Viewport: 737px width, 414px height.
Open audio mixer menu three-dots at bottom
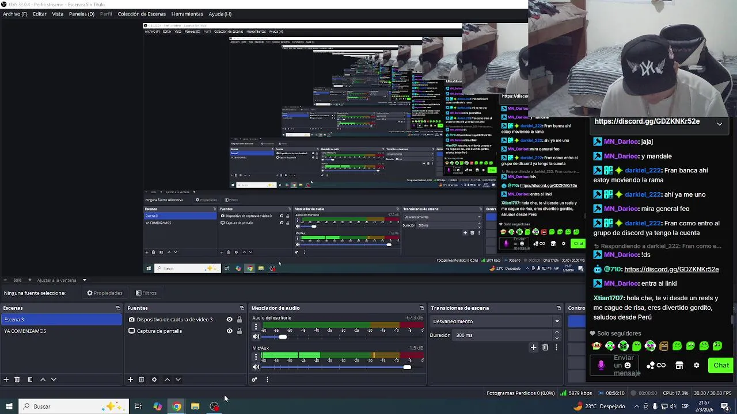[267, 379]
